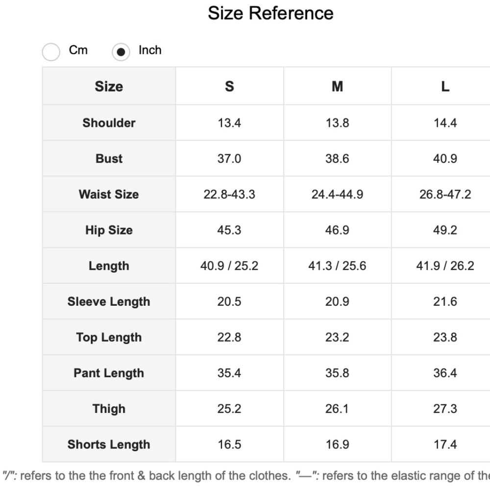Click the Size Reference heading
This screenshot has height=490, width=490.
(x=270, y=13)
